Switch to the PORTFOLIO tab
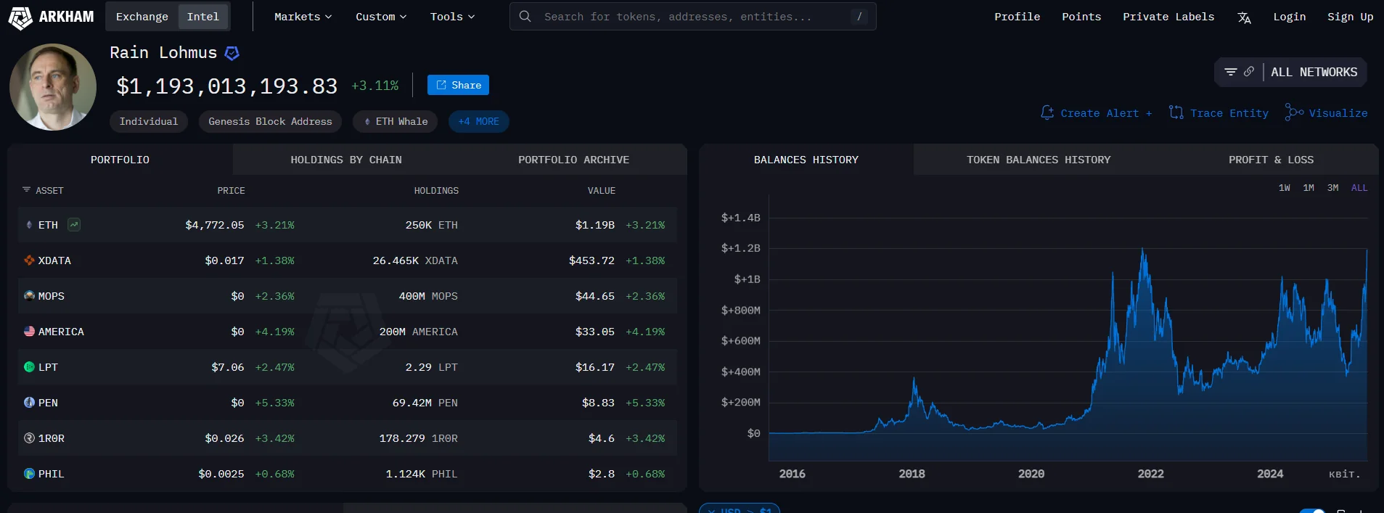 pyautogui.click(x=120, y=160)
